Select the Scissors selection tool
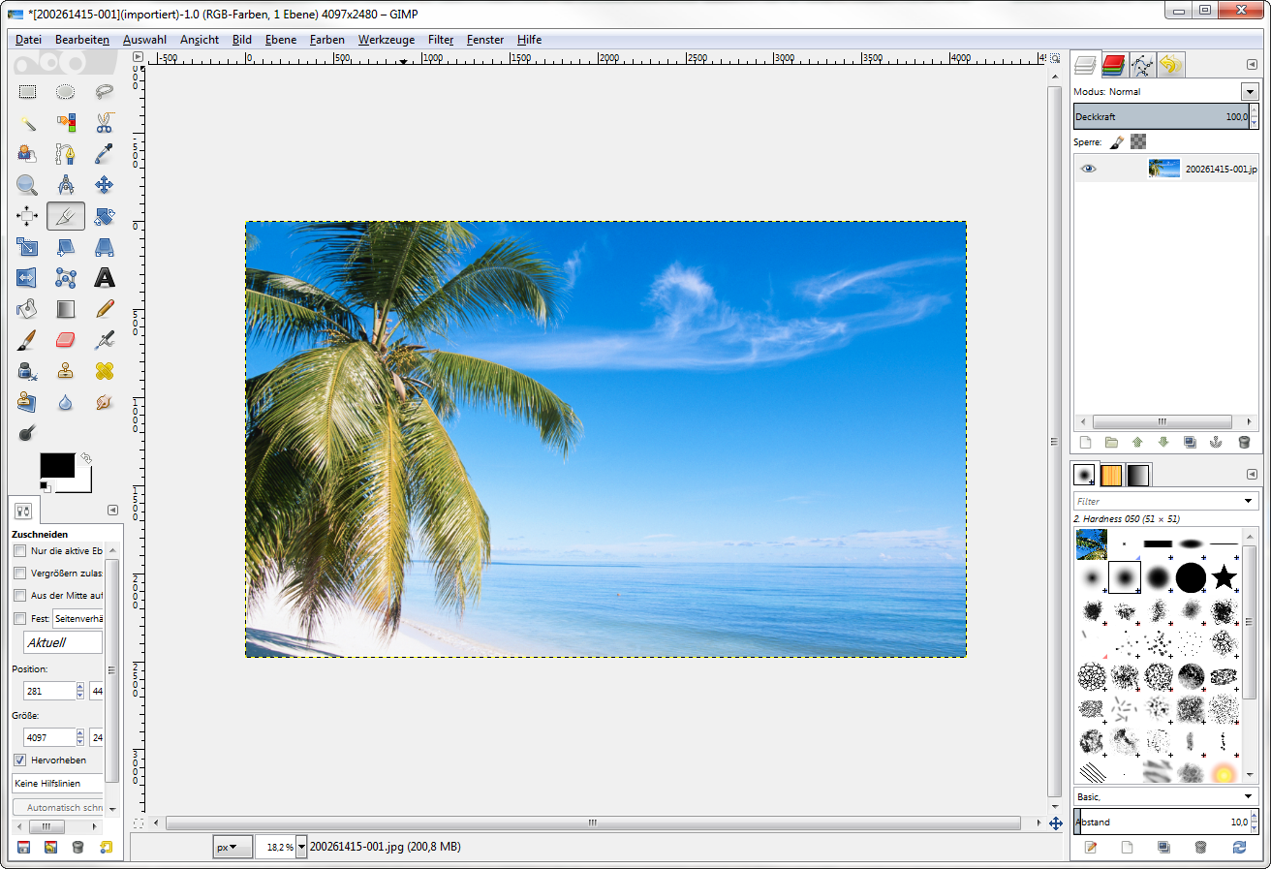Viewport: 1271px width, 869px height. click(x=104, y=123)
